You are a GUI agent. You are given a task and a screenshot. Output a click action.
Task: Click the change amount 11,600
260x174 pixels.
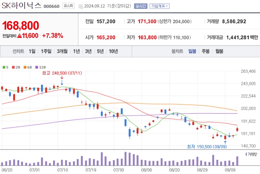tap(30, 36)
